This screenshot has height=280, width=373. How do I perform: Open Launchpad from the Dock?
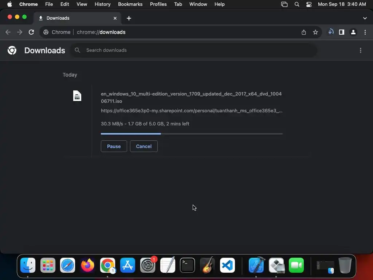click(48, 265)
